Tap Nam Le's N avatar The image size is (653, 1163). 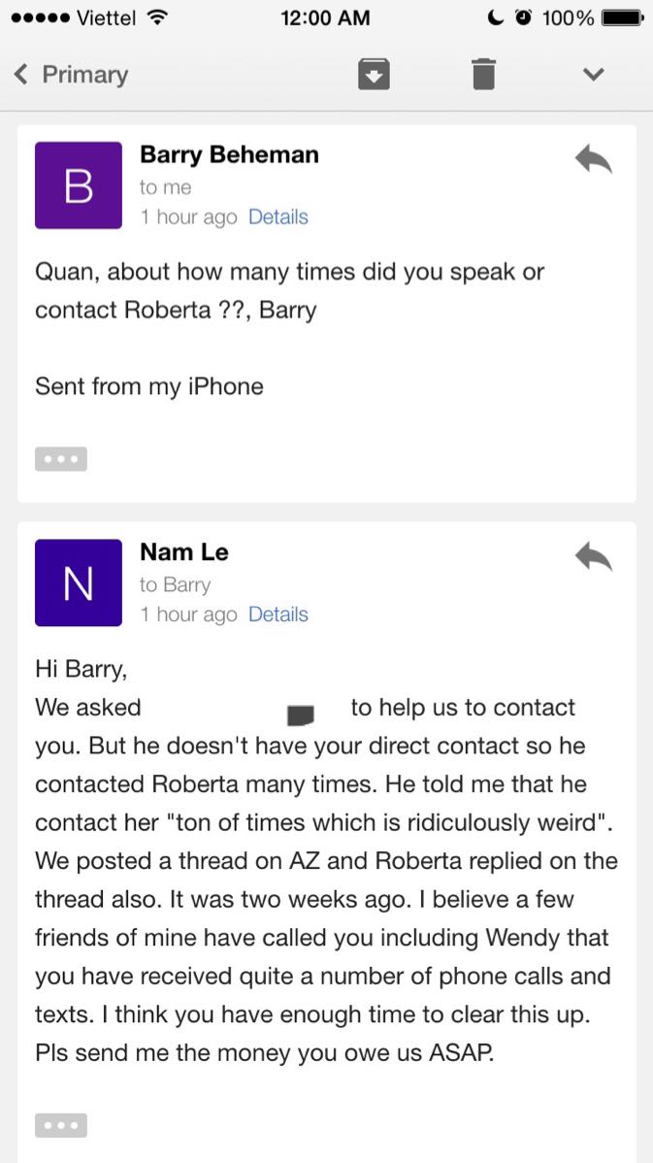[x=79, y=583]
